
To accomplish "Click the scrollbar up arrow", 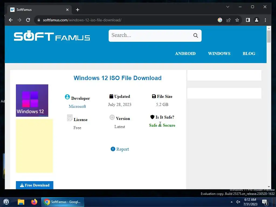I will (269, 28).
